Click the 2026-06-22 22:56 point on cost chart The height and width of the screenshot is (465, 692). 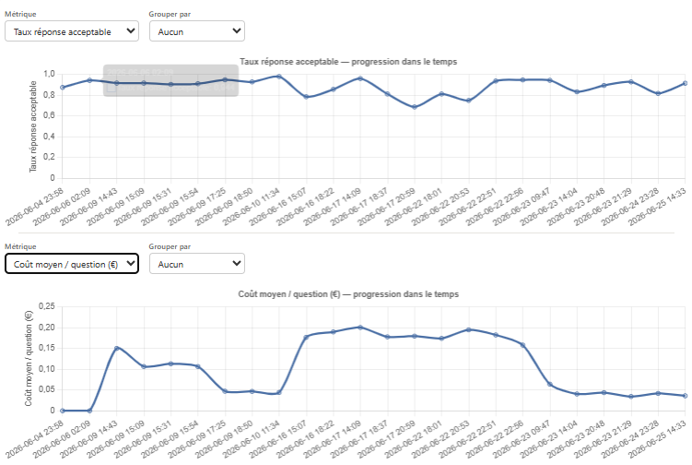(523, 345)
